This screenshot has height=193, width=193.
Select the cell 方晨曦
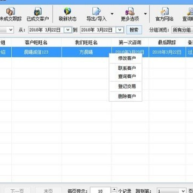tap(86, 52)
